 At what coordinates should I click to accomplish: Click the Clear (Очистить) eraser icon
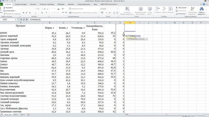[177, 14]
